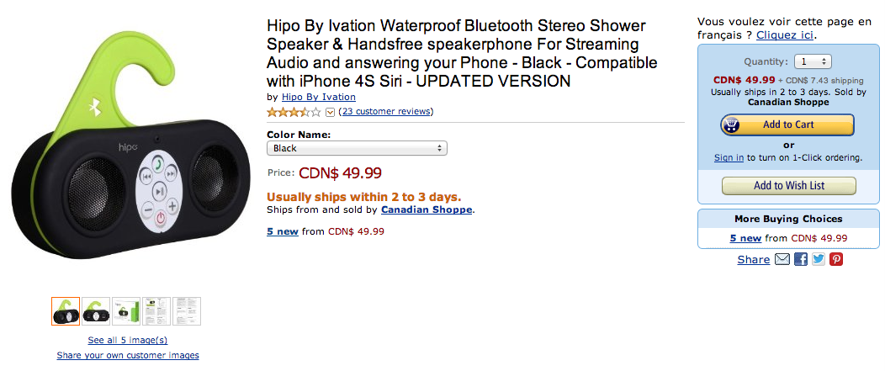
Task: Share product on Twitter
Action: tap(819, 260)
